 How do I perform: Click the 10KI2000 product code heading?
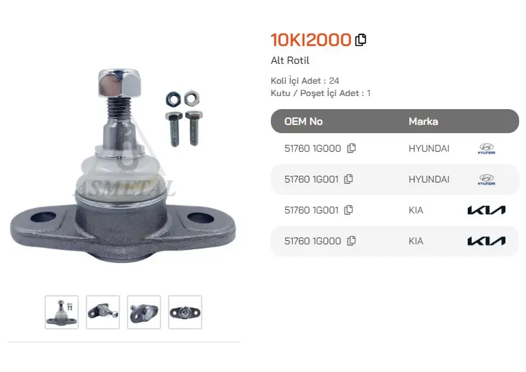(311, 40)
